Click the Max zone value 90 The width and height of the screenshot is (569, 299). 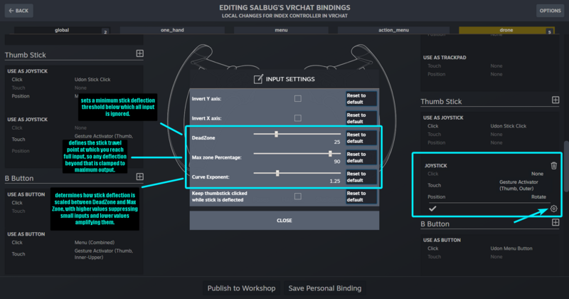coord(337,162)
